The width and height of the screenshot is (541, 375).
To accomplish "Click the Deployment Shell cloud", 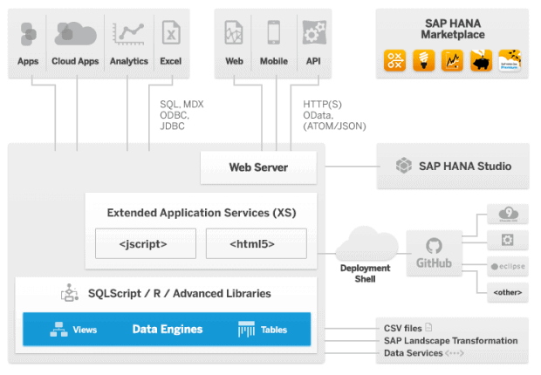I will coord(366,243).
